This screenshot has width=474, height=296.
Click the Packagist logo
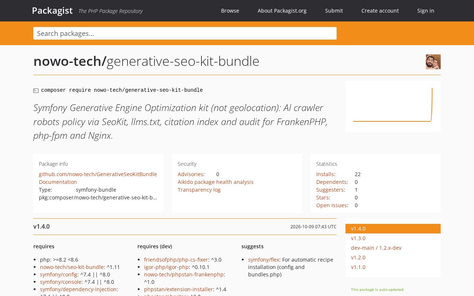(52, 11)
